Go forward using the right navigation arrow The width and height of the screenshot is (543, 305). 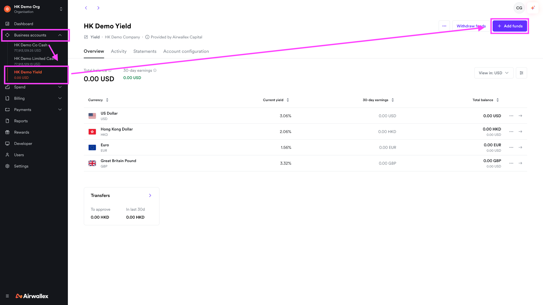coord(98,8)
